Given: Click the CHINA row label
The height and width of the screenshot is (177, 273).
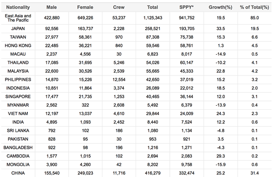Looking at the screenshot, I should [18, 173].
